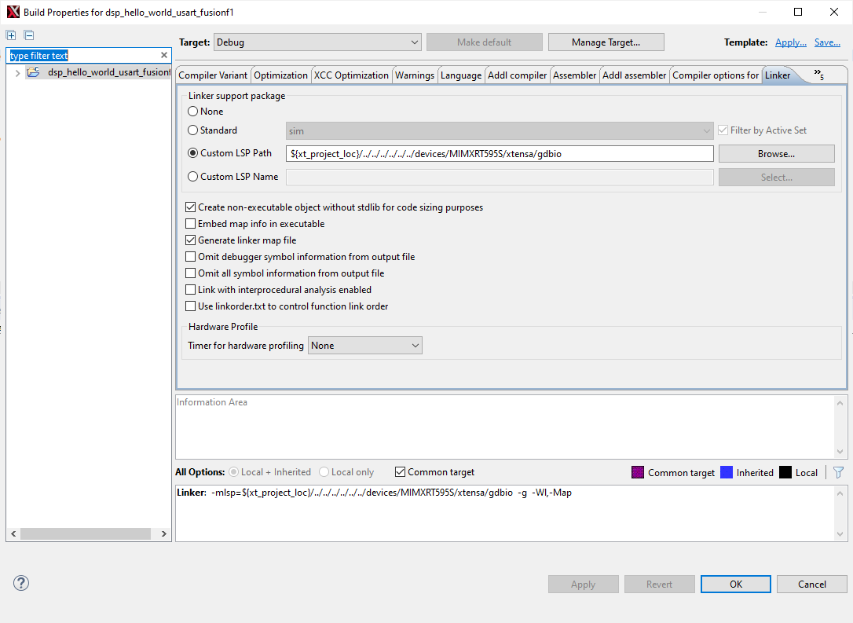Select the dsp_hello_world_usart project folder icon

pyautogui.click(x=33, y=72)
